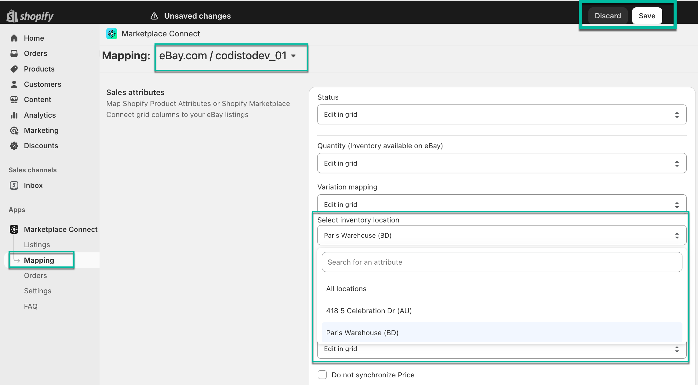Open the Inbox sales channel
Screen dimensions: 698x385
33,185
